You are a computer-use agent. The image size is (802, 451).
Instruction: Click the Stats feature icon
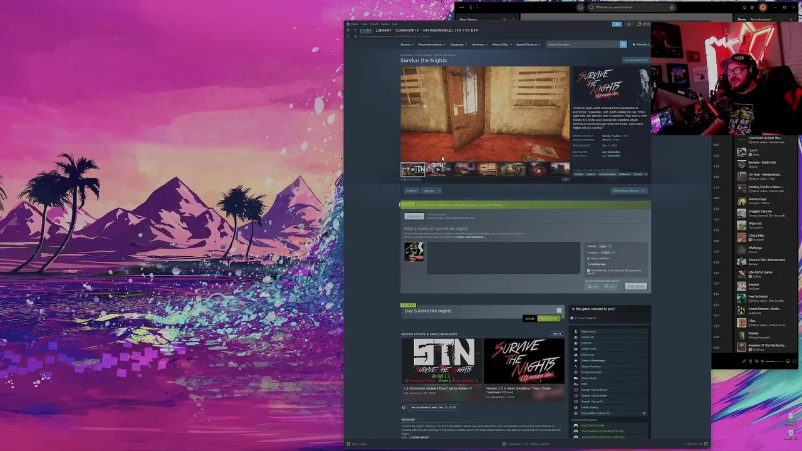pos(576,384)
